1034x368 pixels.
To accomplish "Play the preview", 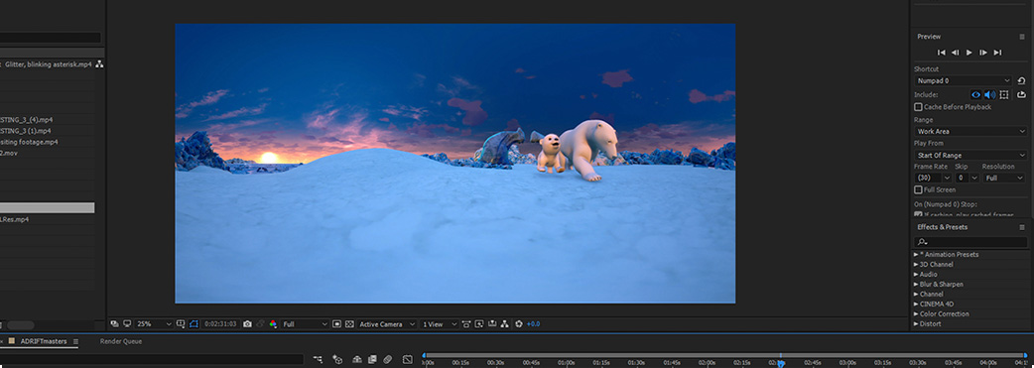I will [x=969, y=53].
